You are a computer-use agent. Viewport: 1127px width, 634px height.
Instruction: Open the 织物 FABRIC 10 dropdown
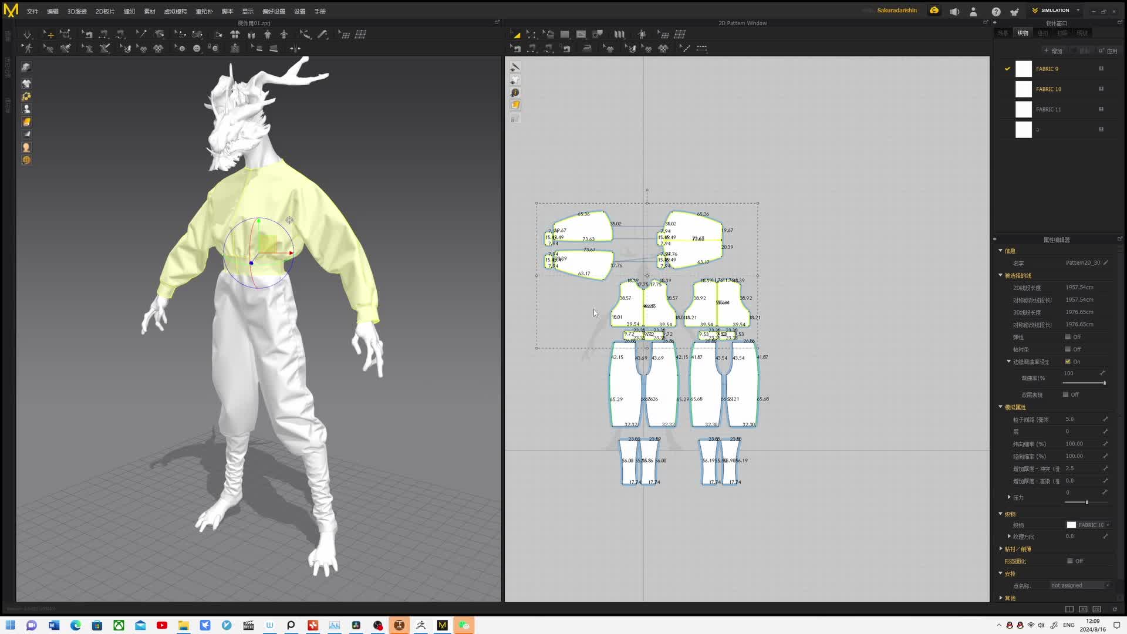tap(1089, 525)
